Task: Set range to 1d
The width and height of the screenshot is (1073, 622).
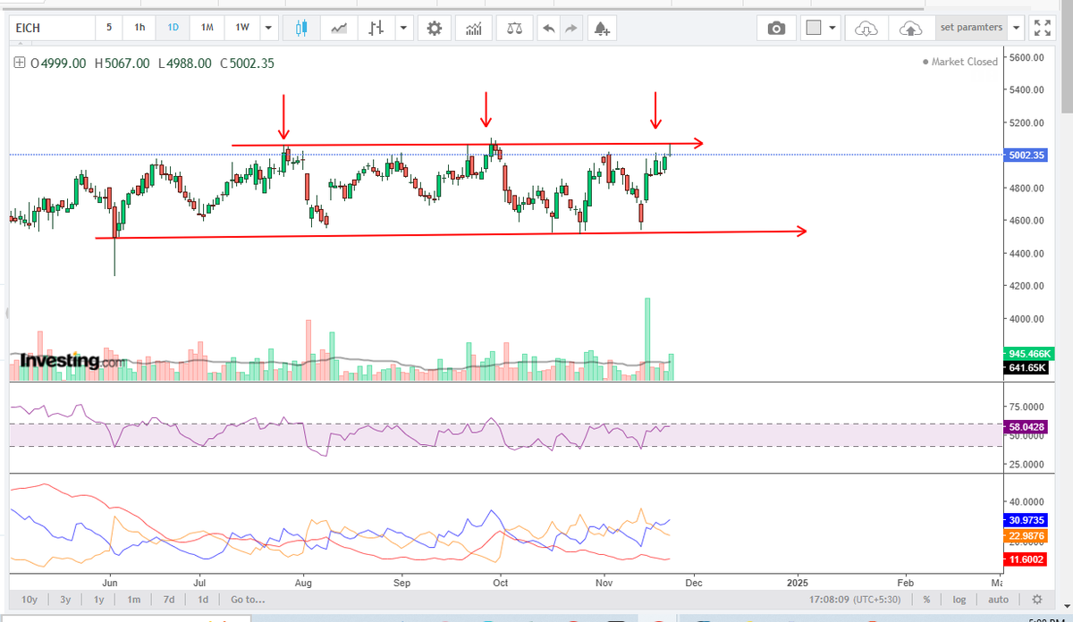Action: tap(203, 599)
